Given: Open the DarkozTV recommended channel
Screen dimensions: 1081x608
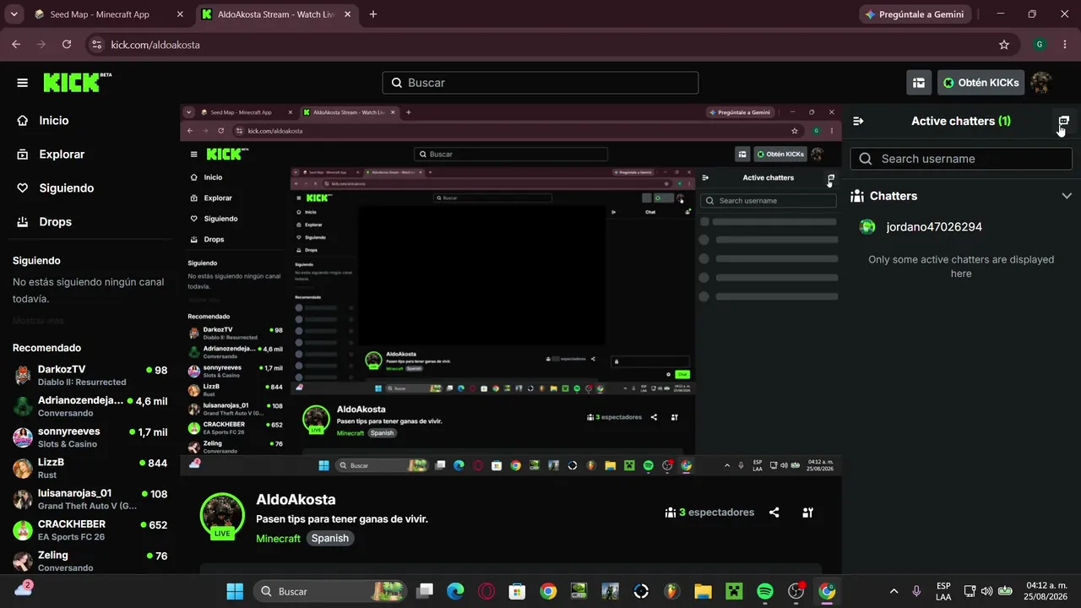Looking at the screenshot, I should (x=90, y=375).
